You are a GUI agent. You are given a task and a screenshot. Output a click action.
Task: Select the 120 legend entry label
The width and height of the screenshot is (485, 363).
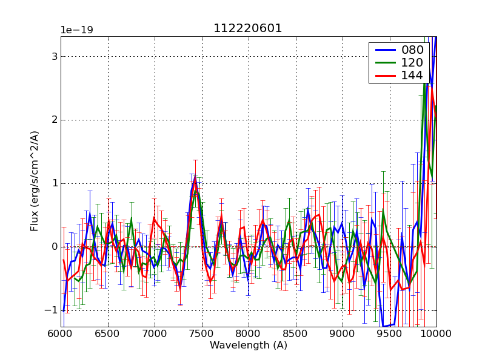pos(412,62)
